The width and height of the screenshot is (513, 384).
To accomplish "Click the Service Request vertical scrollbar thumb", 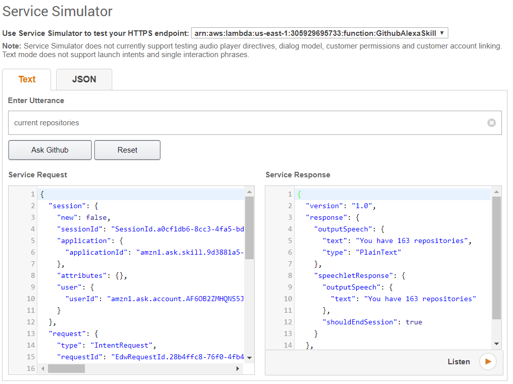I will click(x=250, y=227).
